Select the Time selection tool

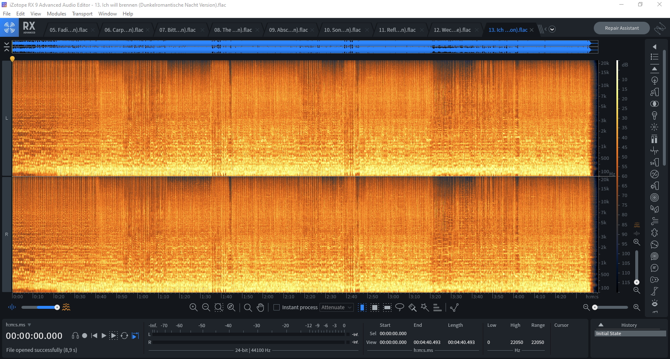[362, 308]
